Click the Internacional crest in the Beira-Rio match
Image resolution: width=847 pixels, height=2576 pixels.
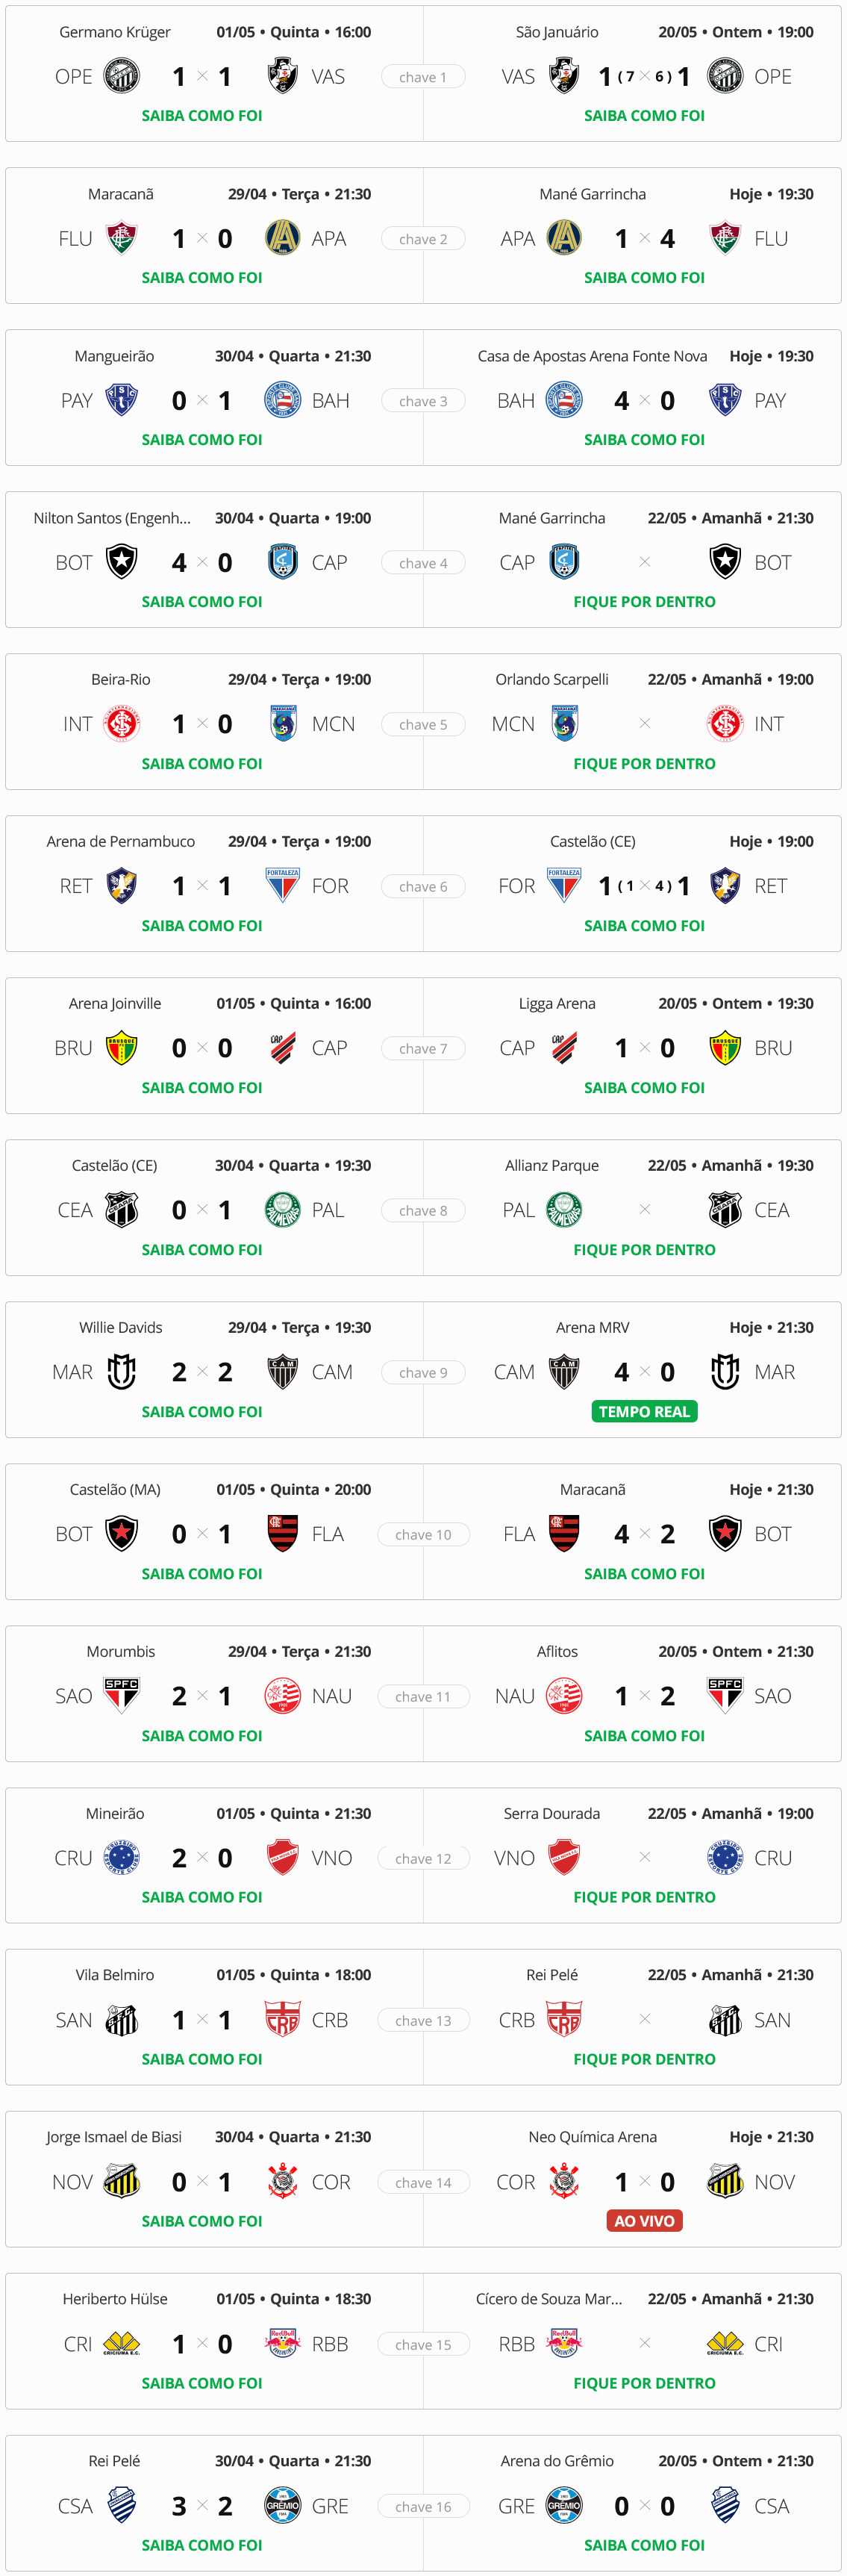(122, 724)
